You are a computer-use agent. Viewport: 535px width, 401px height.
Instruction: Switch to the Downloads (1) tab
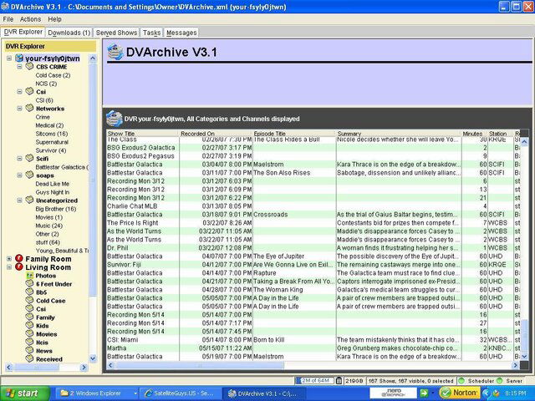pyautogui.click(x=69, y=33)
